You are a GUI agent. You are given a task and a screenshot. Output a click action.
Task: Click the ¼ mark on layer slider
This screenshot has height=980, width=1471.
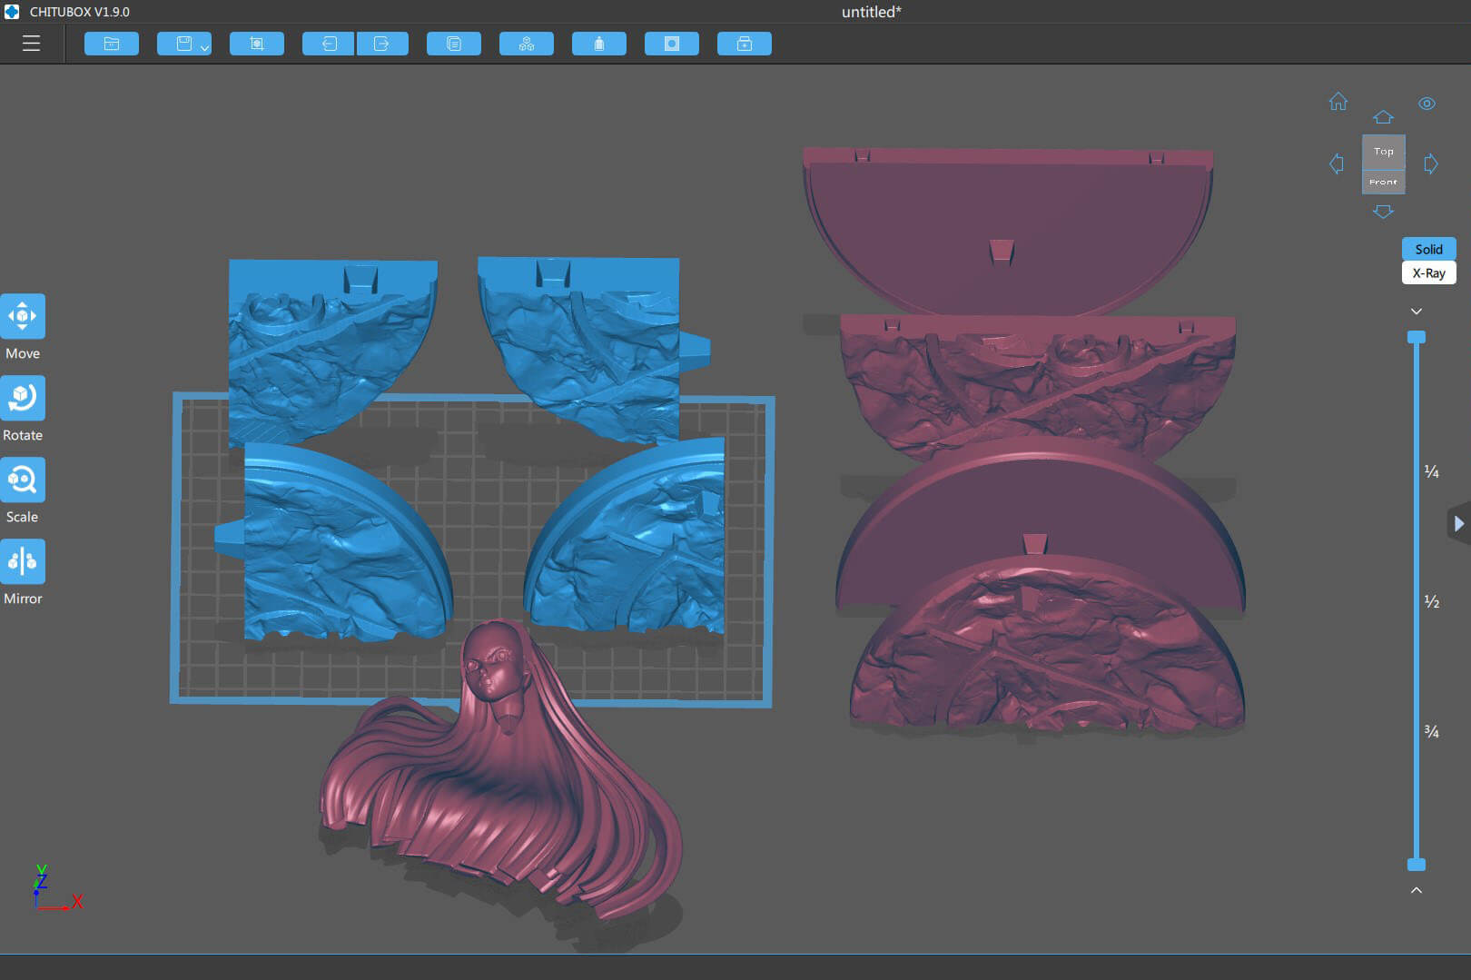coord(1431,471)
